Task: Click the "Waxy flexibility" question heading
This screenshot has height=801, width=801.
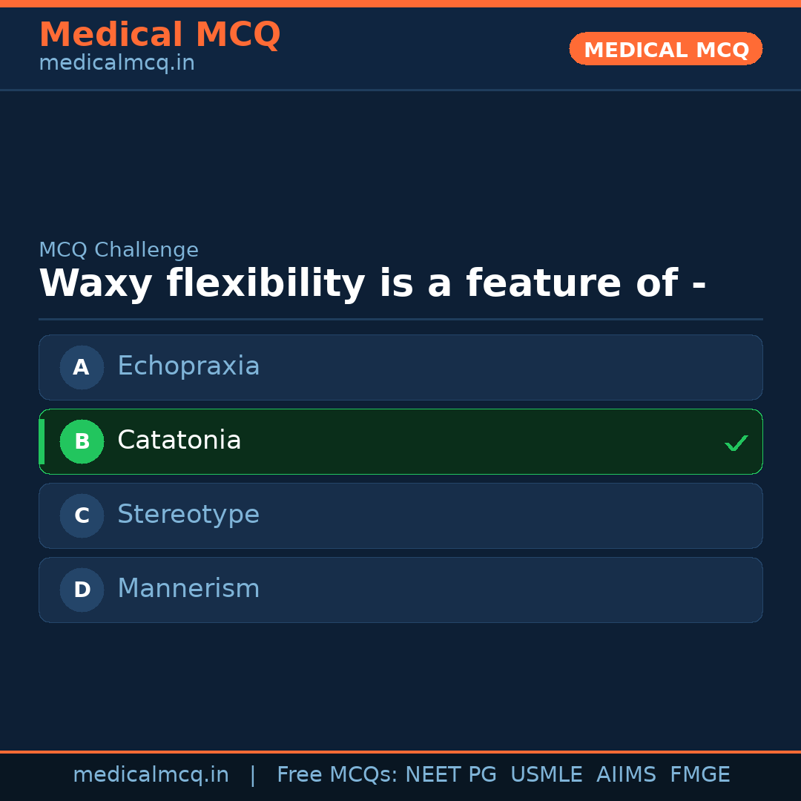Action: coord(372,284)
